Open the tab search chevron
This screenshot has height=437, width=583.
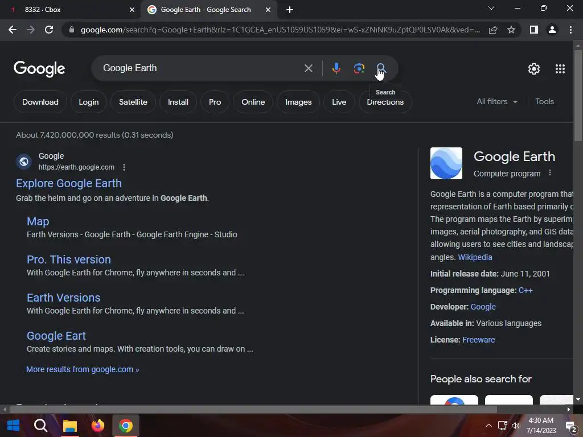(491, 8)
